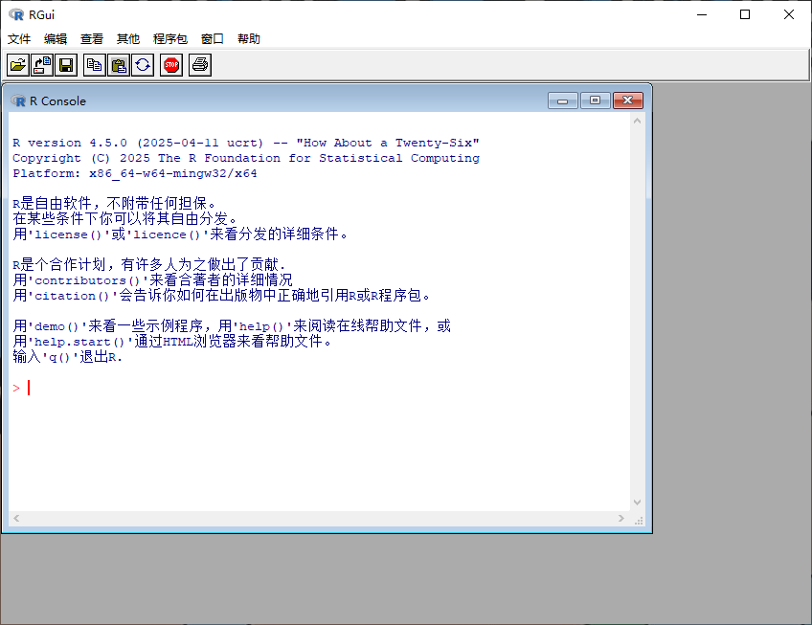The width and height of the screenshot is (812, 625).
Task: Click the 'R version 4.5.0' text line
Action: pyautogui.click(x=246, y=143)
